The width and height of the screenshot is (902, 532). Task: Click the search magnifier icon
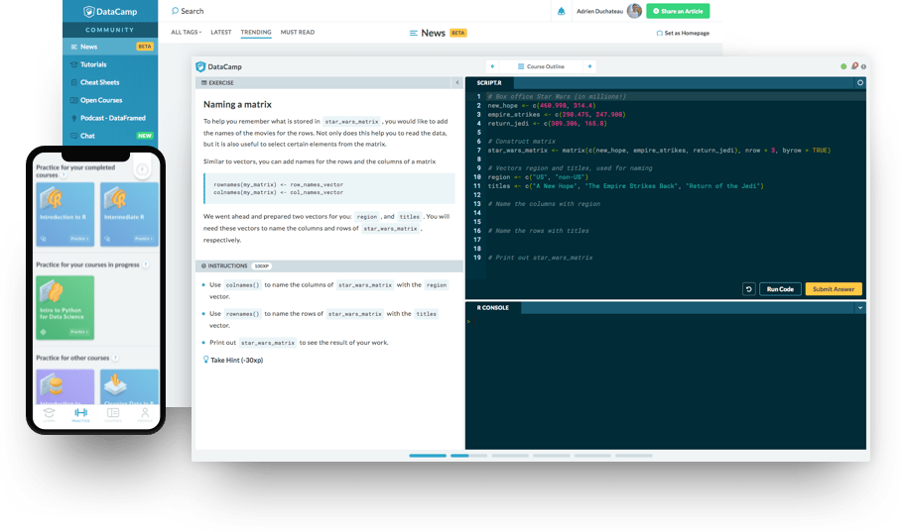pyautogui.click(x=175, y=11)
